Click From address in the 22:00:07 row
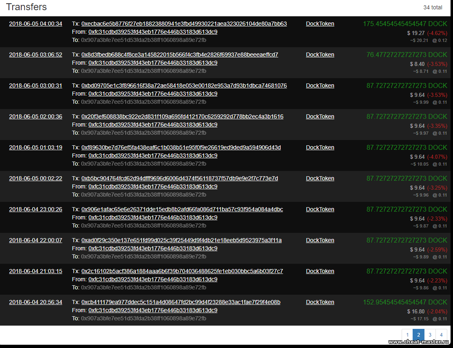 pyautogui.click(x=152, y=248)
